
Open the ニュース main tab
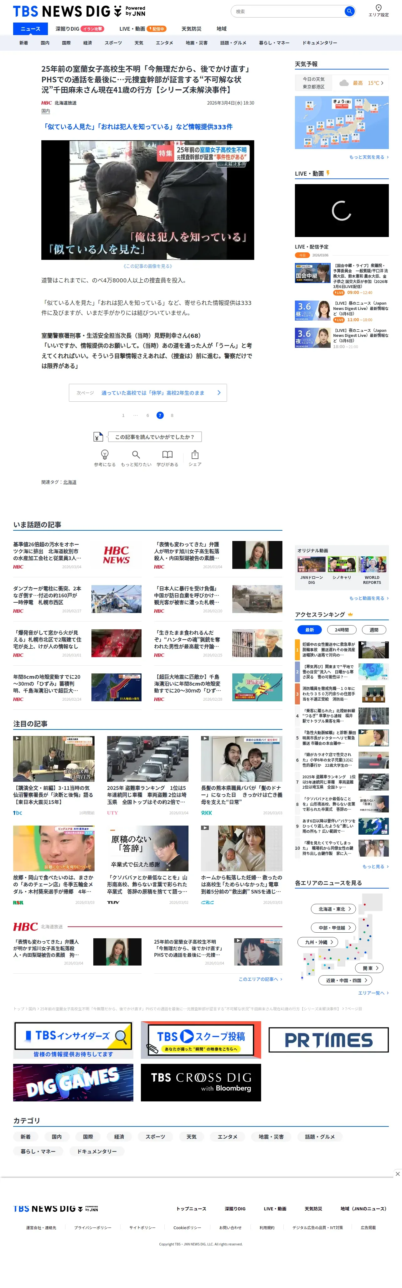tap(30, 28)
